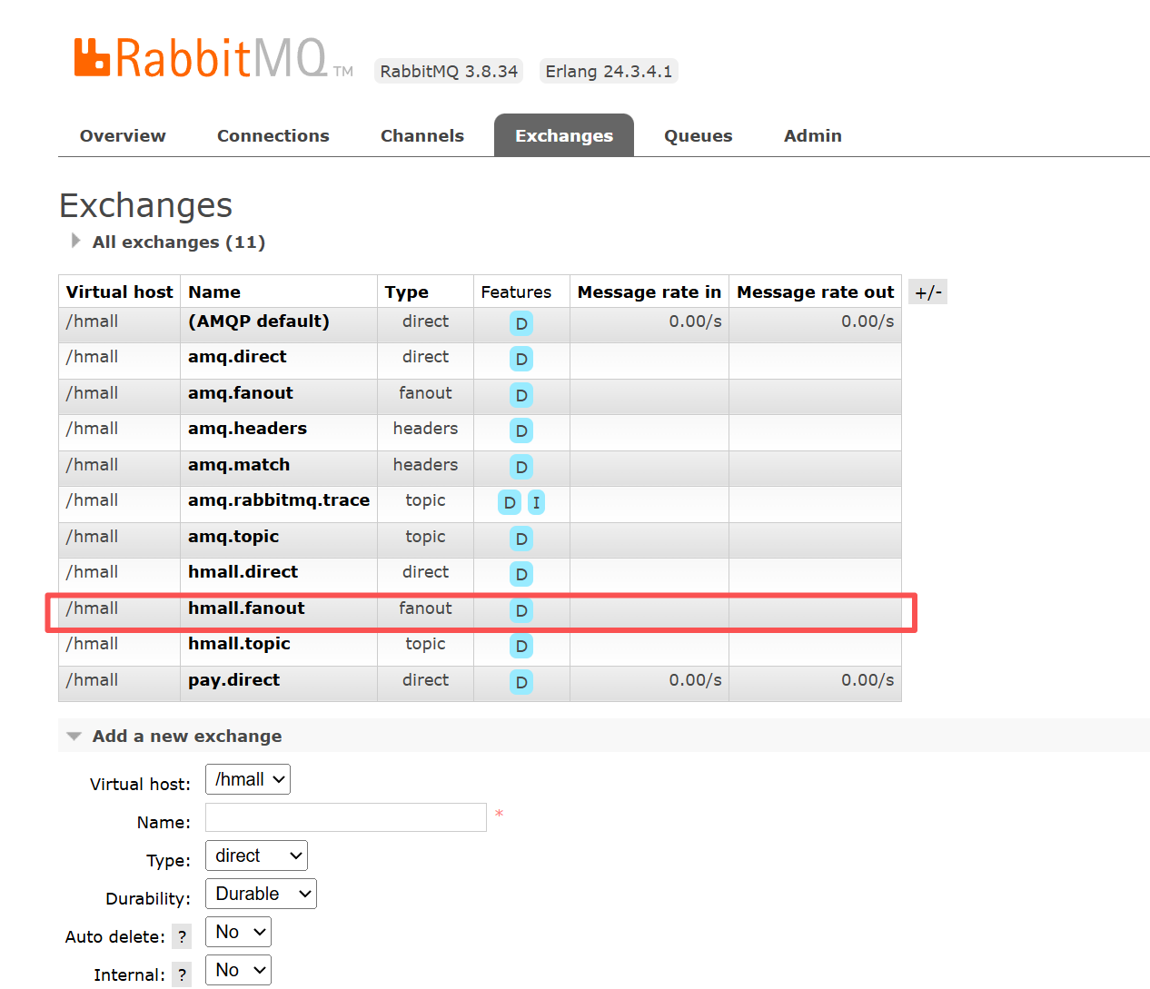1150x989 pixels.
Task: Click the Erlang 24.3.4.1 version label
Action: pyautogui.click(x=609, y=72)
